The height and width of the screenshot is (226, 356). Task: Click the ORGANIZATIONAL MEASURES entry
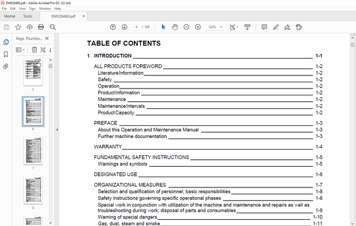[130, 185]
